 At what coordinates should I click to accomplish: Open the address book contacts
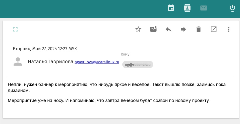(187, 8)
